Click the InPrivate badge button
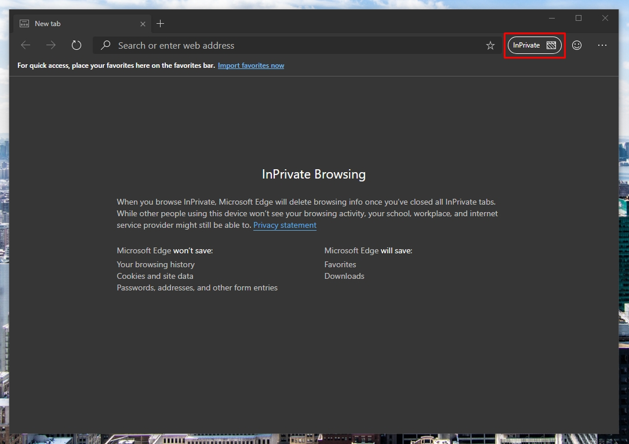Screen dimensions: 629x444 point(526,45)
